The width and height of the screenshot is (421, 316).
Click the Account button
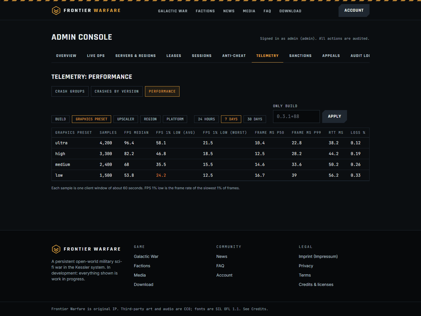pos(354,11)
